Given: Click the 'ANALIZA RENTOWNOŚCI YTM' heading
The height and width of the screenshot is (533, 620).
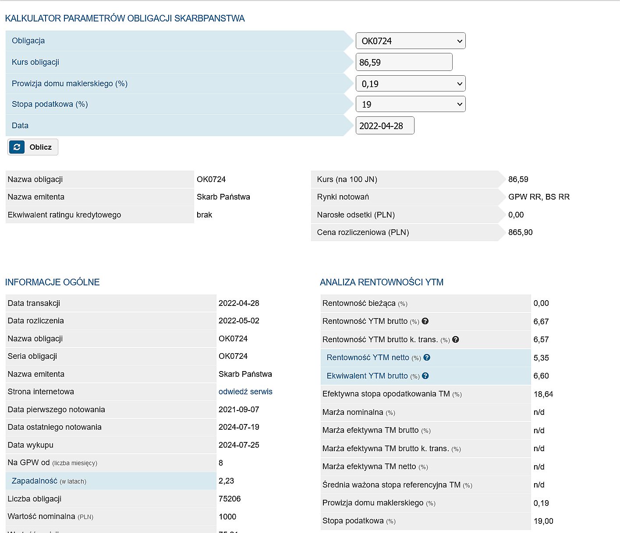Looking at the screenshot, I should 382,282.
